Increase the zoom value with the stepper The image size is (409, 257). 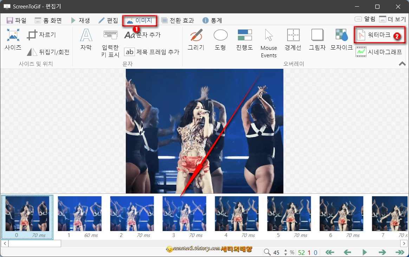285,250
